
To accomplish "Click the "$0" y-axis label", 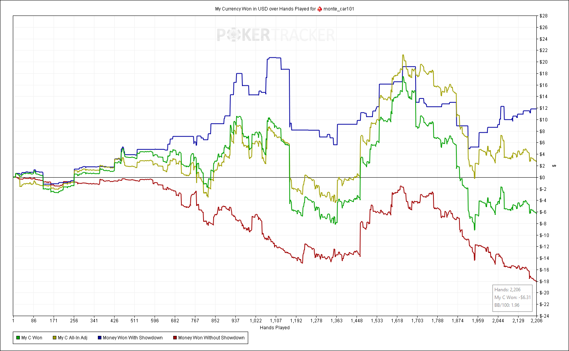I will [542, 178].
